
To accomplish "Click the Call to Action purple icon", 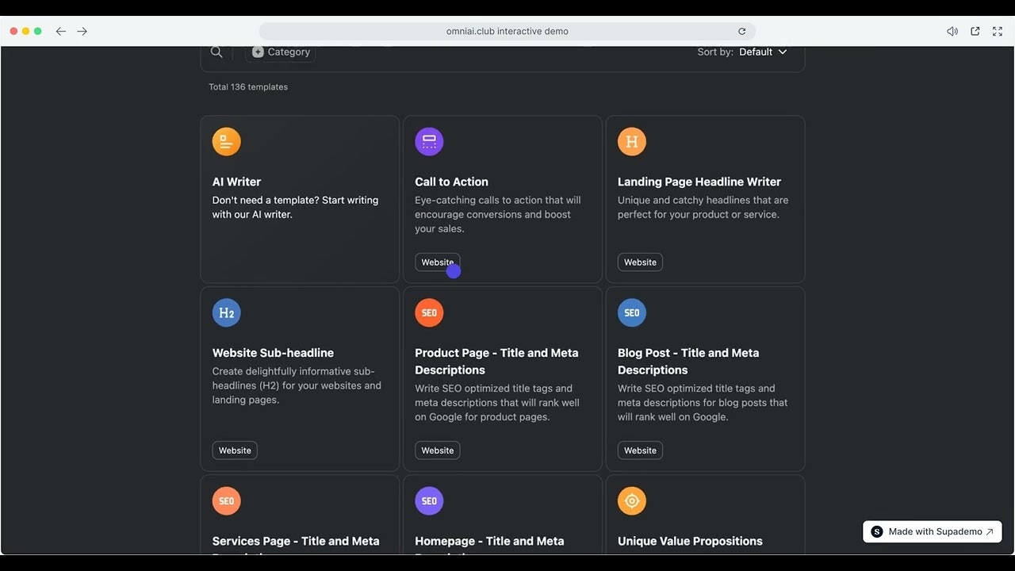I will pyautogui.click(x=429, y=142).
